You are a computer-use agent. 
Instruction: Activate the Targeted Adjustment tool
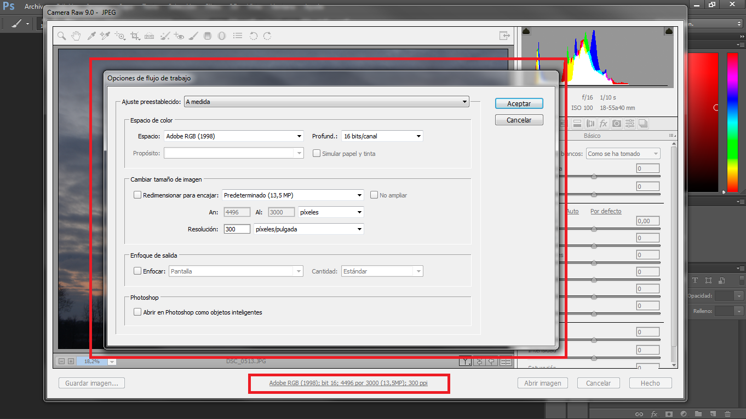click(x=120, y=36)
